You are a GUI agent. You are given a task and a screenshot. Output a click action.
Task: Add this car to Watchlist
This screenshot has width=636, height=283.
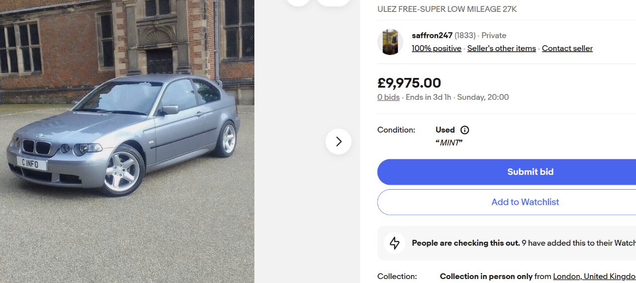tap(525, 202)
